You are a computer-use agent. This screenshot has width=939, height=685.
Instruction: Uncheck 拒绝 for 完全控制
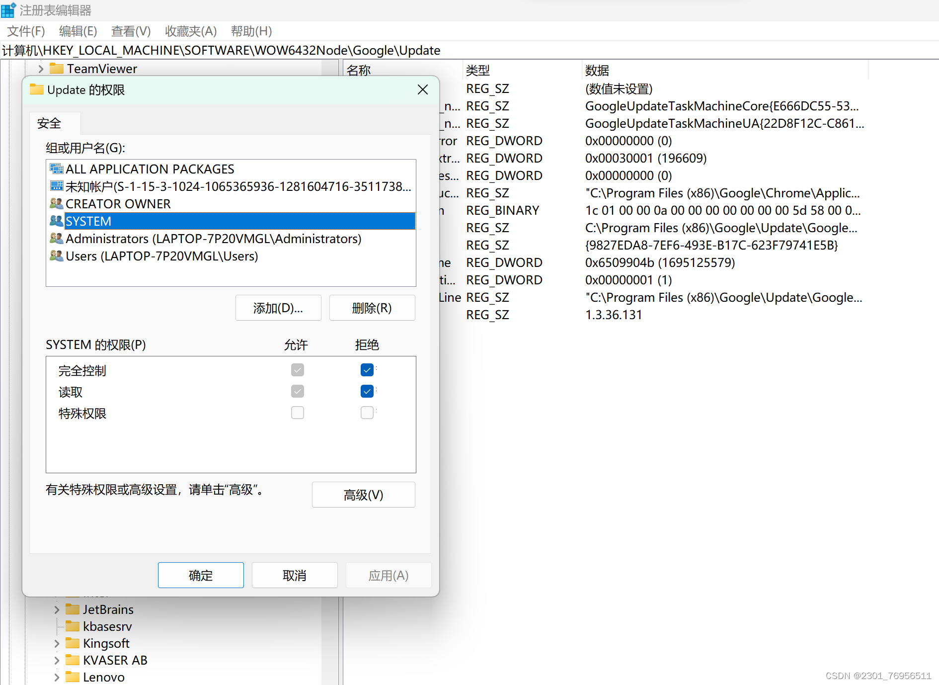point(367,370)
